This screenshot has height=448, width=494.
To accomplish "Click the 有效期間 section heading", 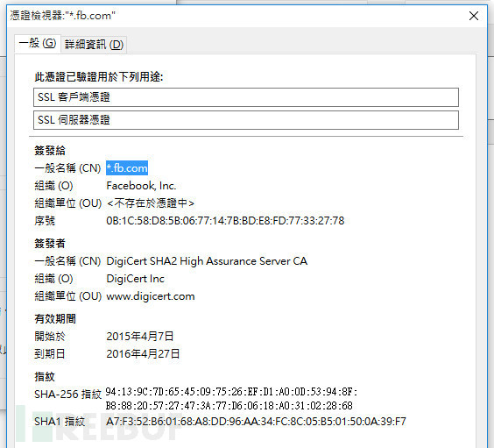I will coord(55,319).
